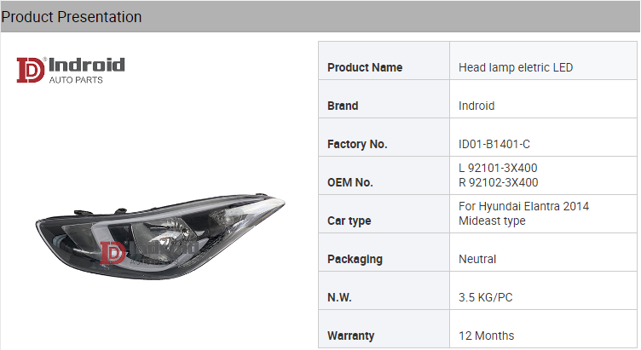This screenshot has height=350, width=641.
Task: Select left OEM number L 92101-3X400
Action: pyautogui.click(x=498, y=168)
